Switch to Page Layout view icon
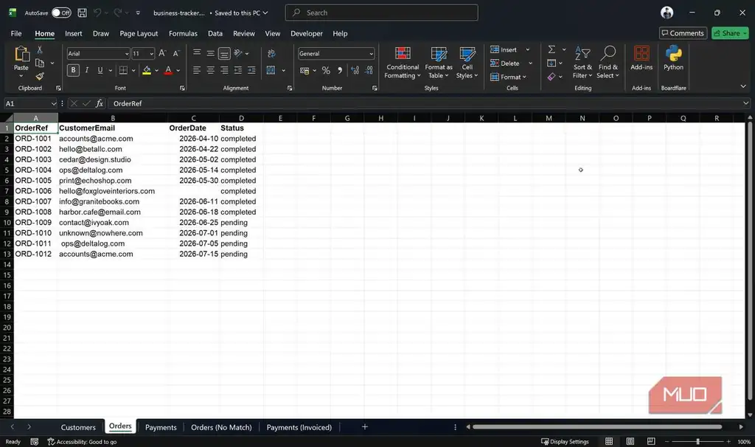This screenshot has height=447, width=755. 630,441
